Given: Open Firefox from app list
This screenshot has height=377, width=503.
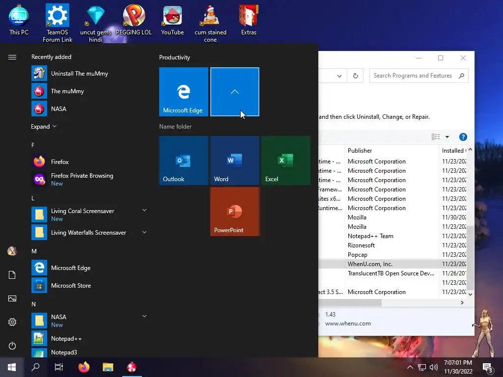Looking at the screenshot, I should coord(88,162).
